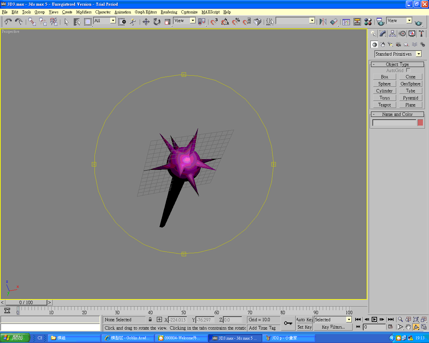Image resolution: width=429 pixels, height=343 pixels.
Task: Toggle the Spinner Snap button
Action: coord(247,22)
